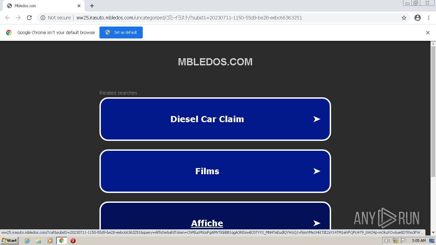Minimize the Chrome window

click(407, 3)
